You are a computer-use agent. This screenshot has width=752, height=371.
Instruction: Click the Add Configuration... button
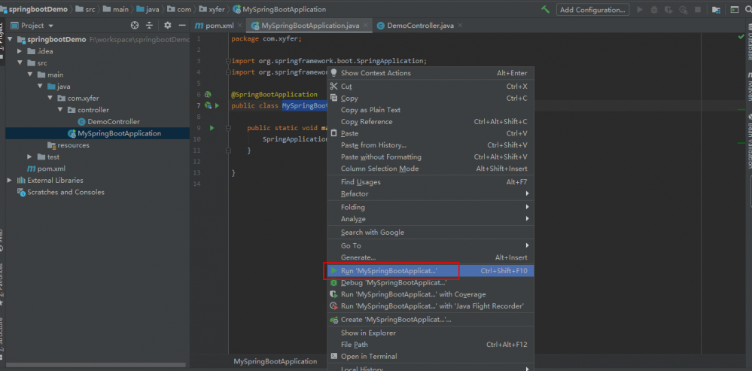tap(593, 10)
